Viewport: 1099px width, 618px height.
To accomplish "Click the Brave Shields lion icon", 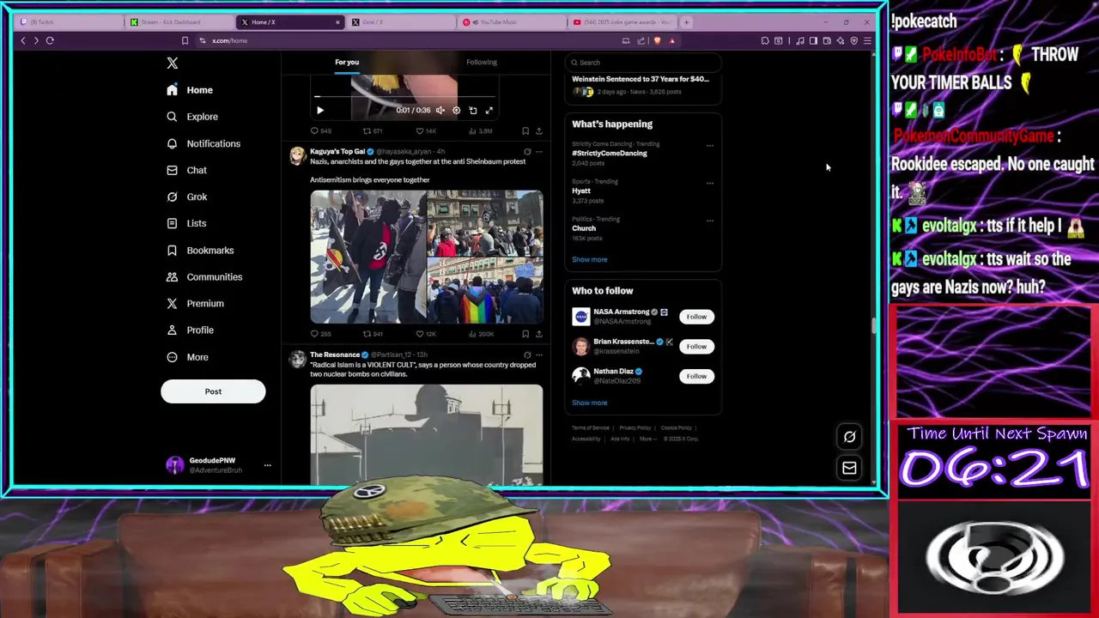I will click(657, 40).
